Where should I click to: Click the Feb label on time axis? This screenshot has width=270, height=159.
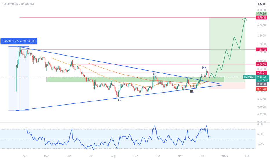247,156
